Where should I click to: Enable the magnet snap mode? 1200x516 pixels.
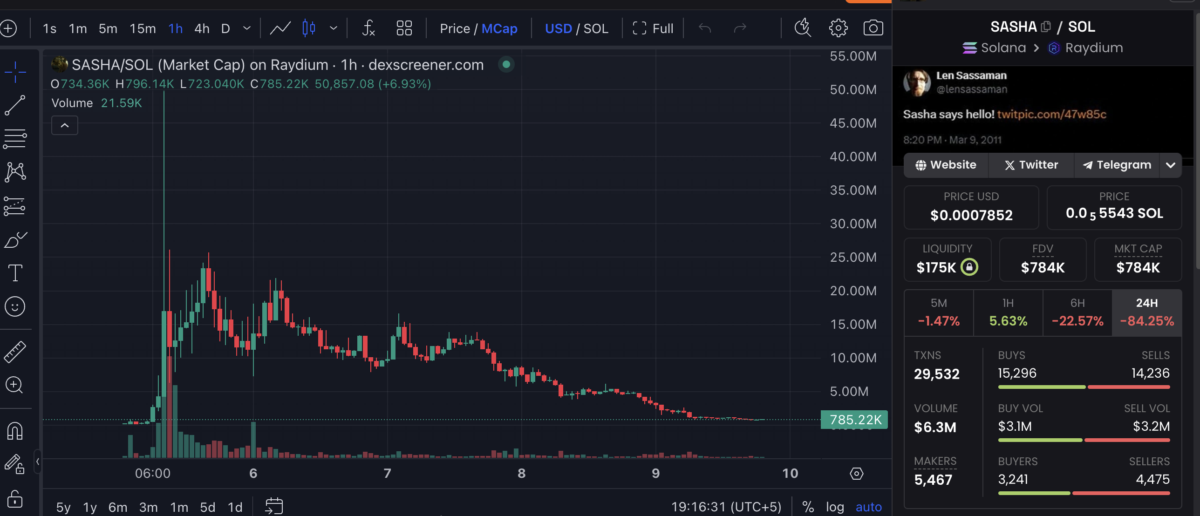[x=15, y=430]
